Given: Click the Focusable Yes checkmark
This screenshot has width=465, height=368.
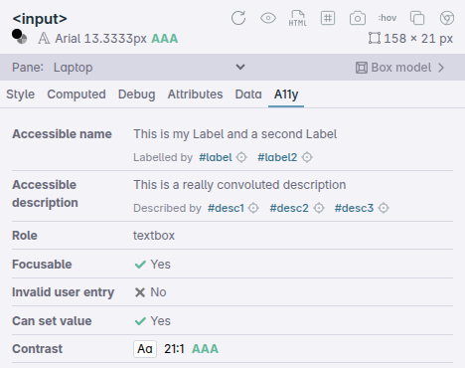Looking at the screenshot, I should [140, 265].
